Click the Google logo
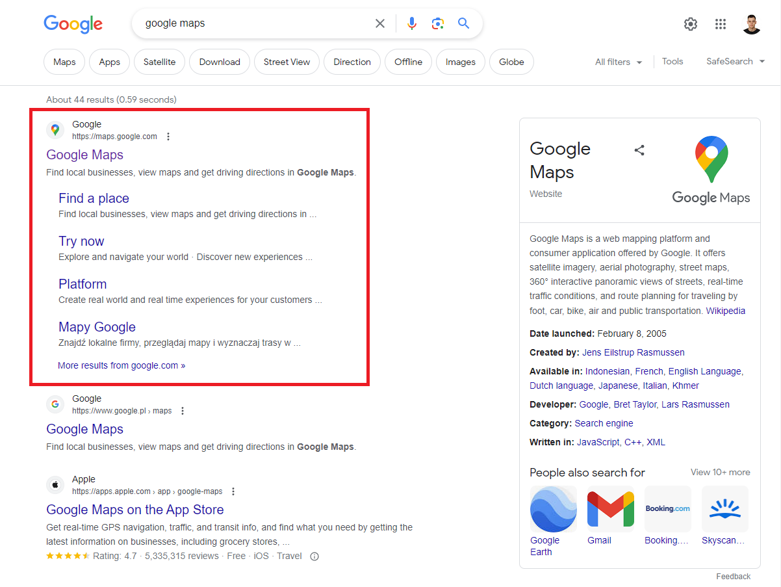Viewport: 781px width, 587px height. 73,24
